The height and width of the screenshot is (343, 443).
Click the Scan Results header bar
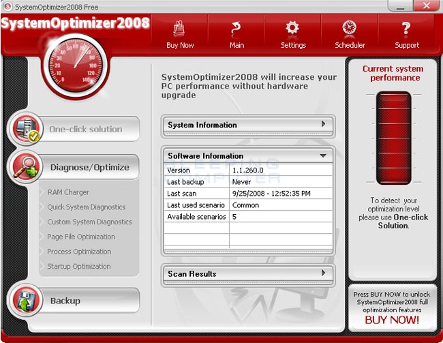pos(248,274)
